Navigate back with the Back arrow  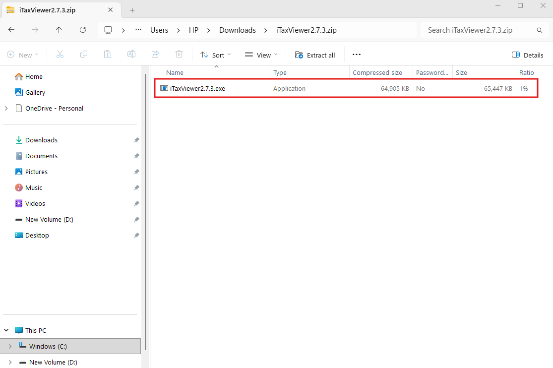pos(11,30)
